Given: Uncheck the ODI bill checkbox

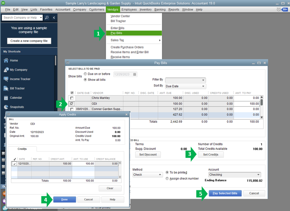Looking at the screenshot, I should 72,104.
